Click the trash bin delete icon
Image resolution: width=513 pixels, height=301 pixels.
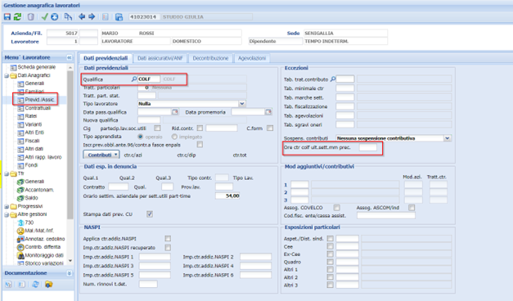[x=31, y=16]
